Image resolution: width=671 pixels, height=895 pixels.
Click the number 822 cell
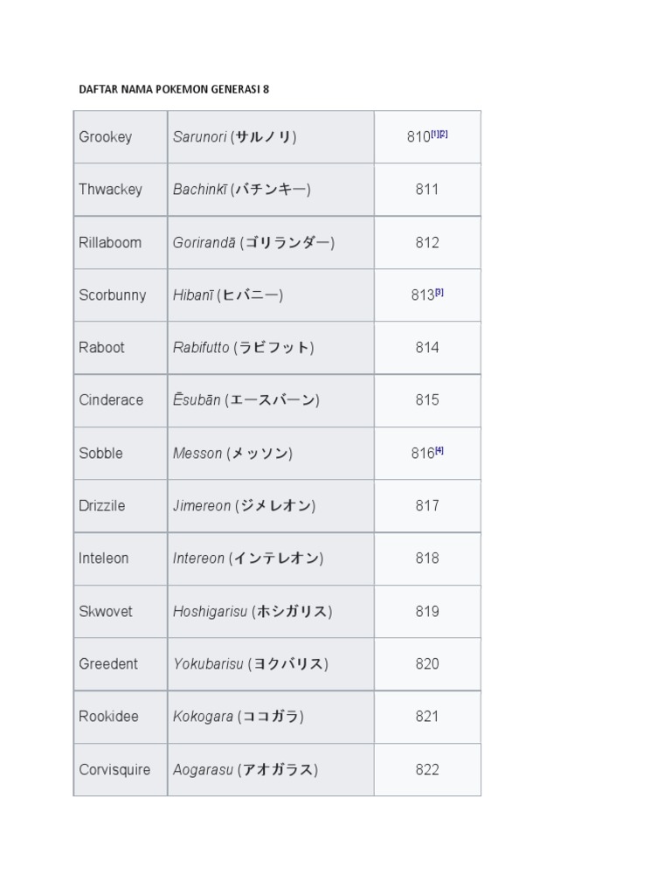click(x=427, y=770)
